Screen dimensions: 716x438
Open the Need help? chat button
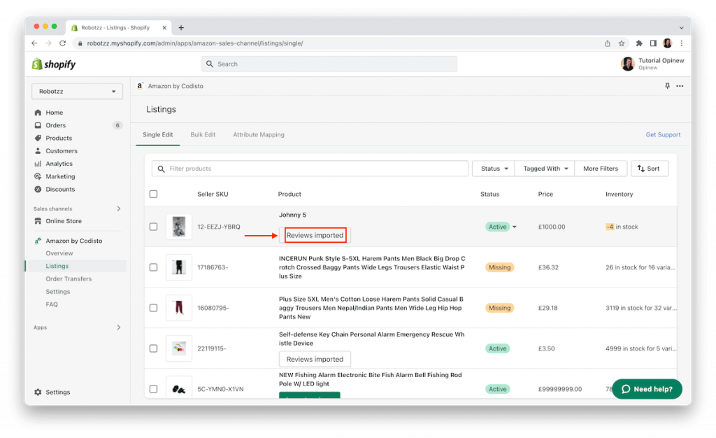(647, 389)
